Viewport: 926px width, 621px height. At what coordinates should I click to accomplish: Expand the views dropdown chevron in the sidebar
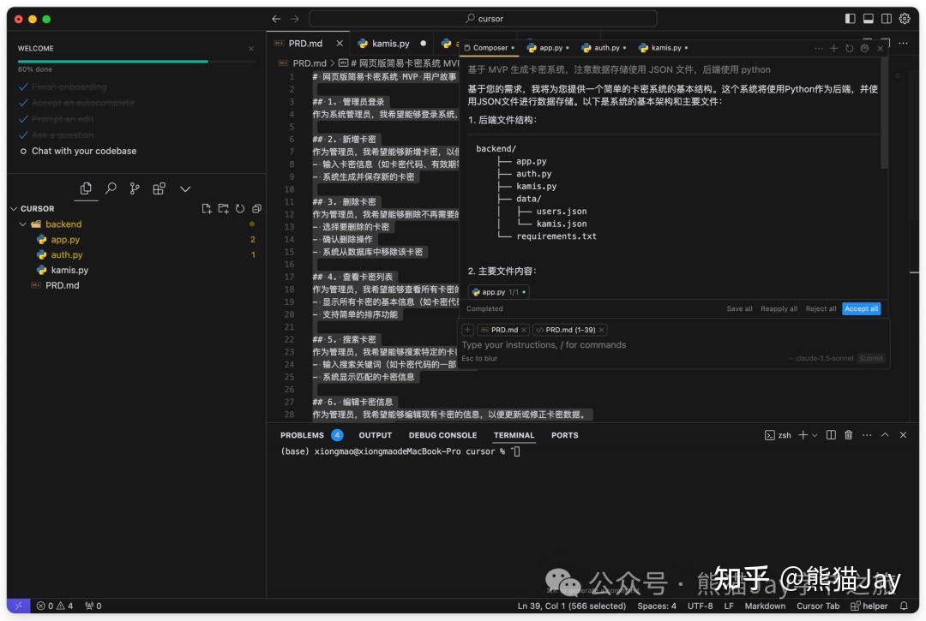point(185,188)
